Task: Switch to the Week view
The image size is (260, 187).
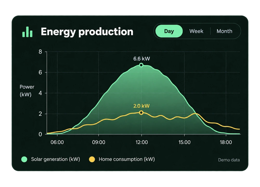Action: pos(196,31)
